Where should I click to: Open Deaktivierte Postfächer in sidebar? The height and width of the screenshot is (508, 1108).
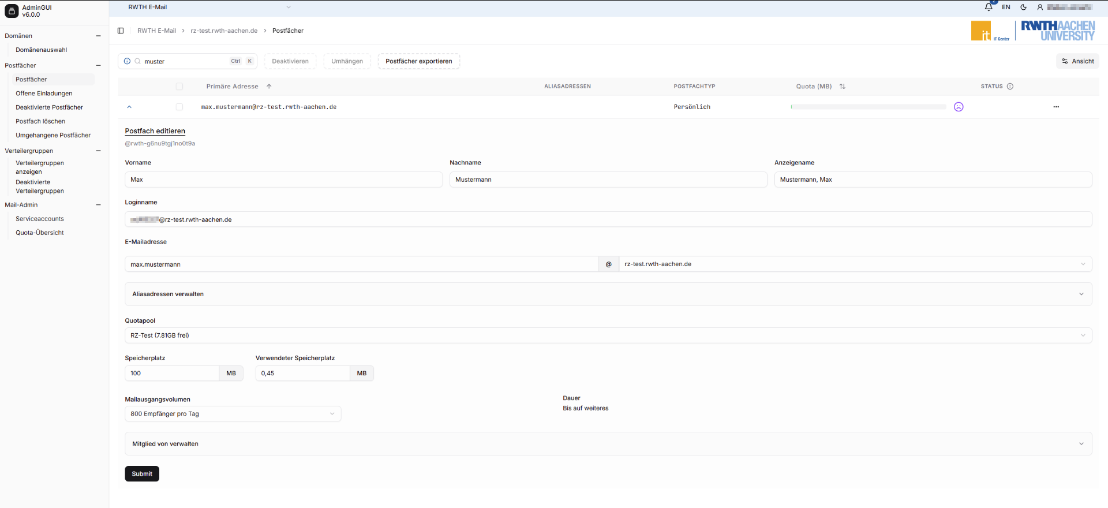49,107
